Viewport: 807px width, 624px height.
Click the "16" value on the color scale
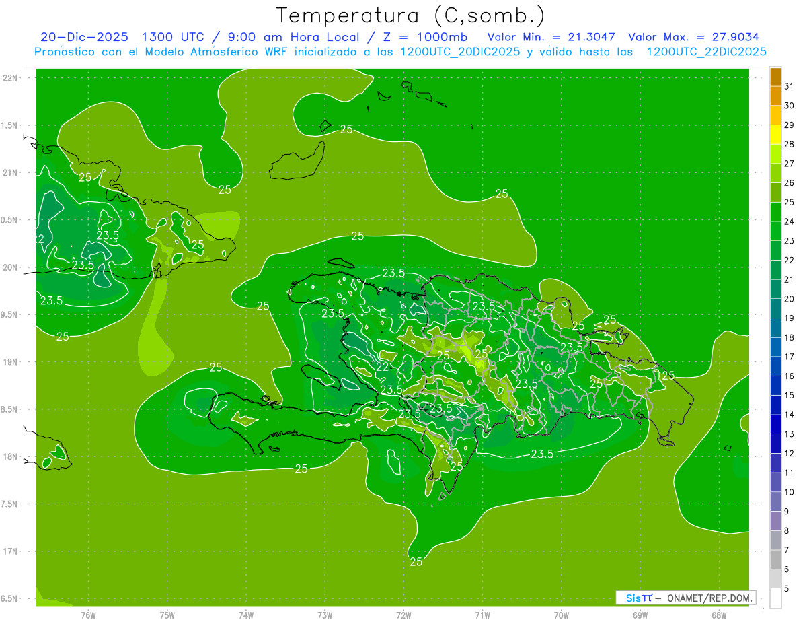tap(789, 376)
